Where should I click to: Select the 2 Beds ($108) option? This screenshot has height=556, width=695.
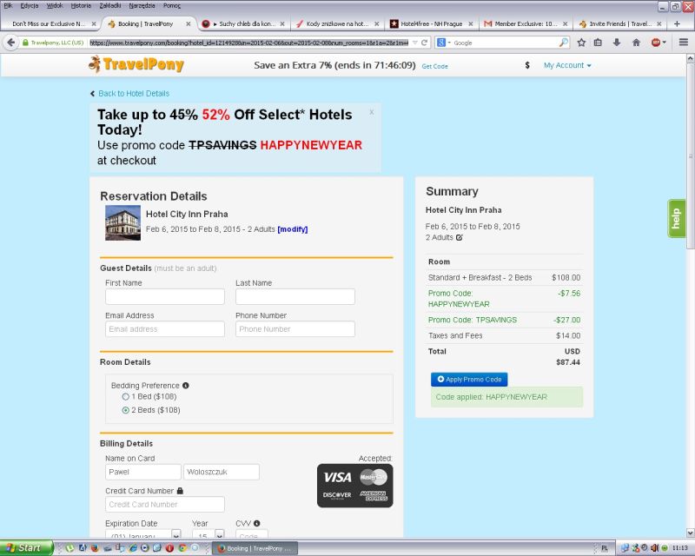125,410
